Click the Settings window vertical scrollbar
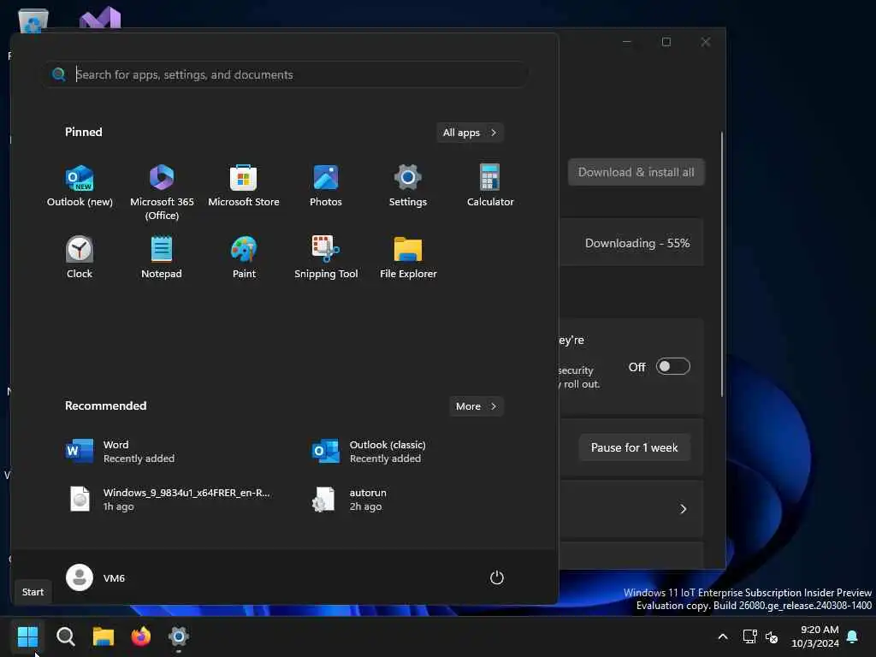 (x=722, y=263)
